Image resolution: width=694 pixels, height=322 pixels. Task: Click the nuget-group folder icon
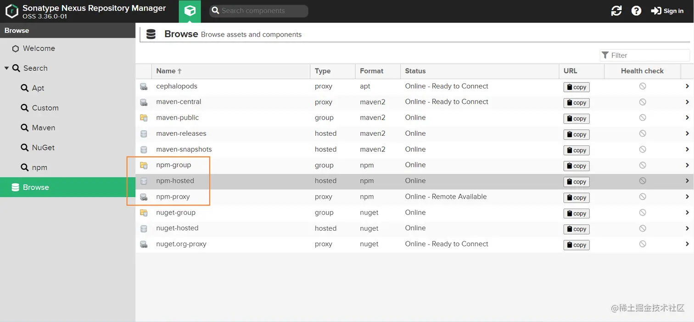pos(144,213)
